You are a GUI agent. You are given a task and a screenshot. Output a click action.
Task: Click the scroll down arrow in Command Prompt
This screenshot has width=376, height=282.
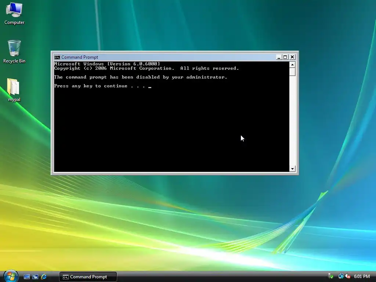pos(292,169)
